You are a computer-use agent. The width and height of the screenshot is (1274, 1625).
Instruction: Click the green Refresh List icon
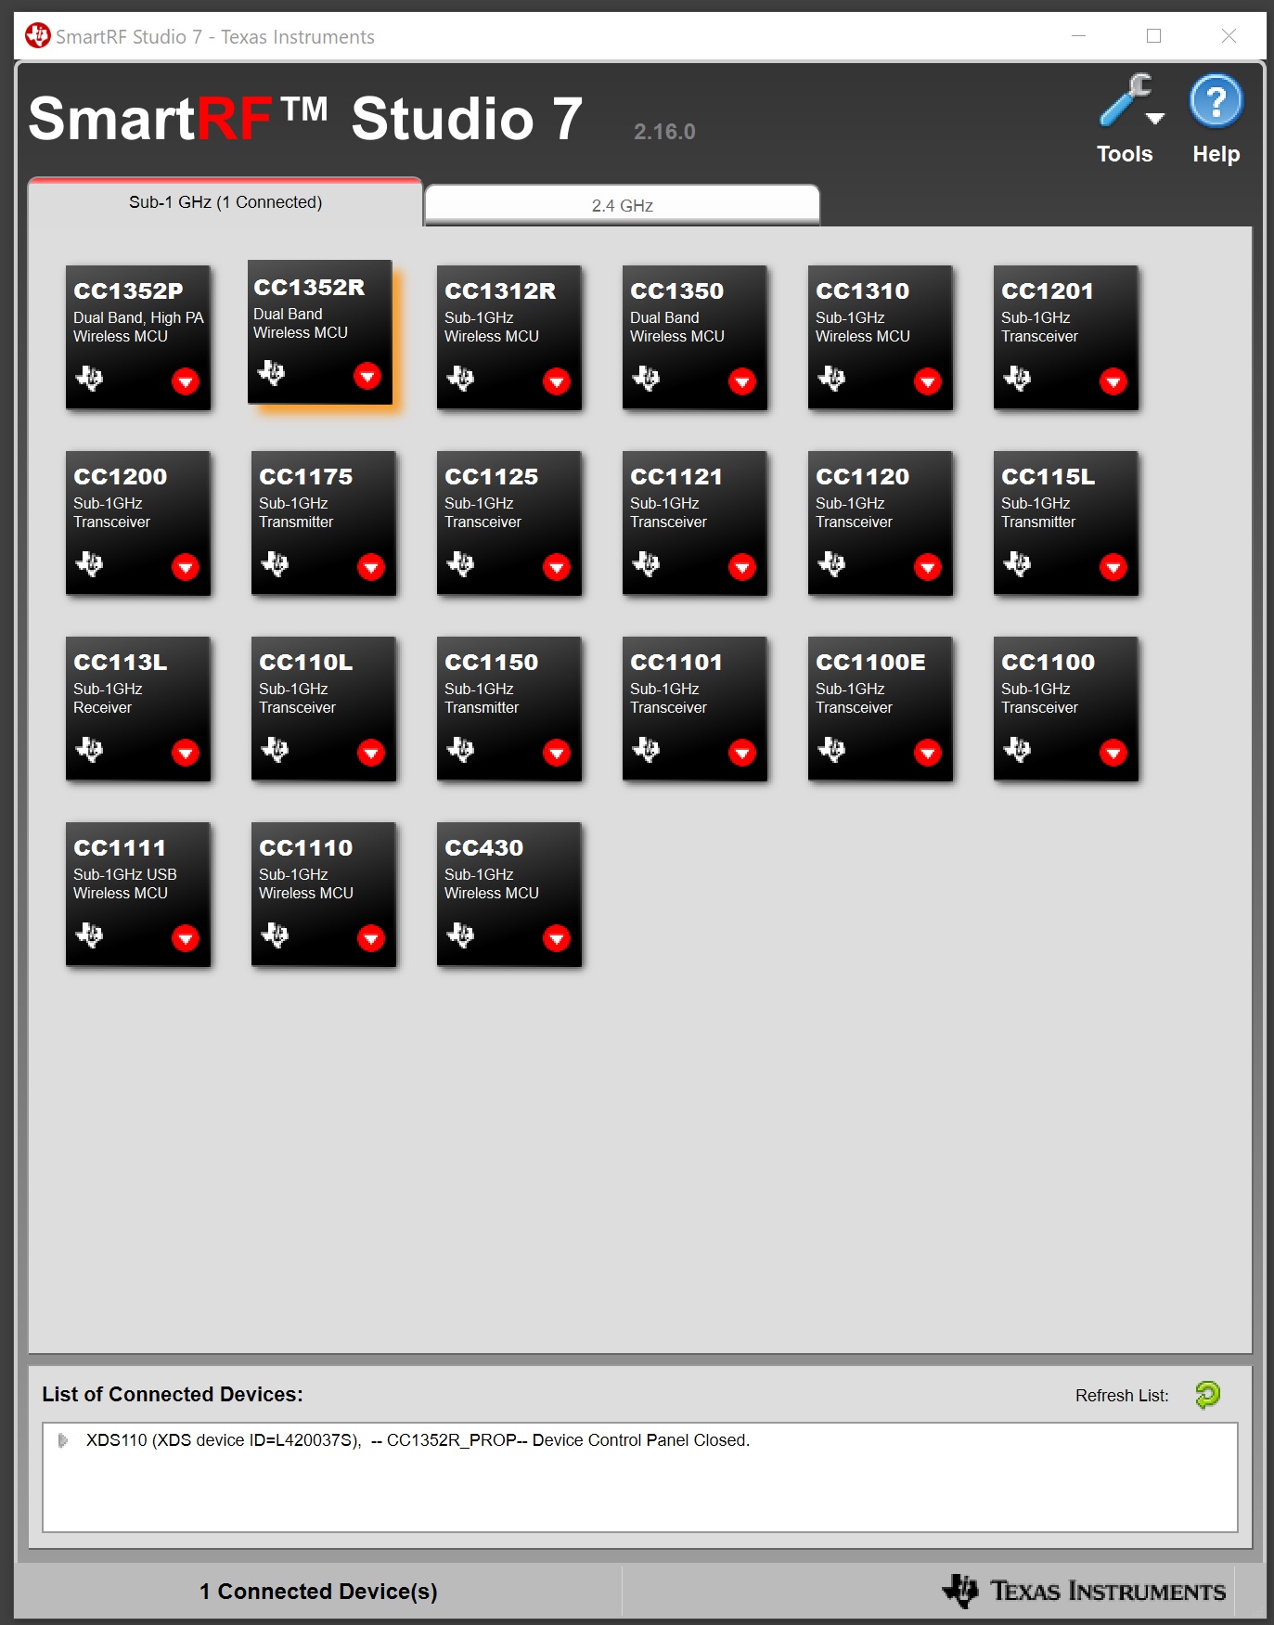point(1207,1394)
